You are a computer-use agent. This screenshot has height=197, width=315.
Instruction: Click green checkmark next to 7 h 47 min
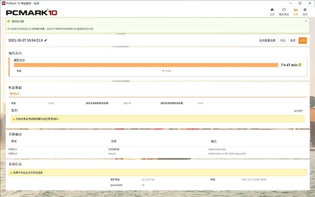[x=300, y=65]
